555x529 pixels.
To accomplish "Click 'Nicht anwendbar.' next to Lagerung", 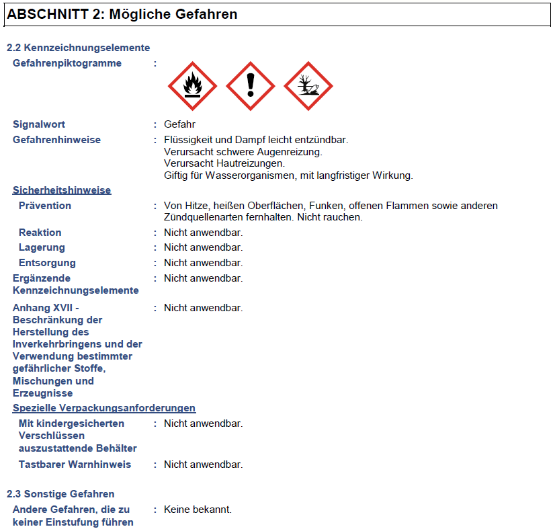I will tap(203, 247).
